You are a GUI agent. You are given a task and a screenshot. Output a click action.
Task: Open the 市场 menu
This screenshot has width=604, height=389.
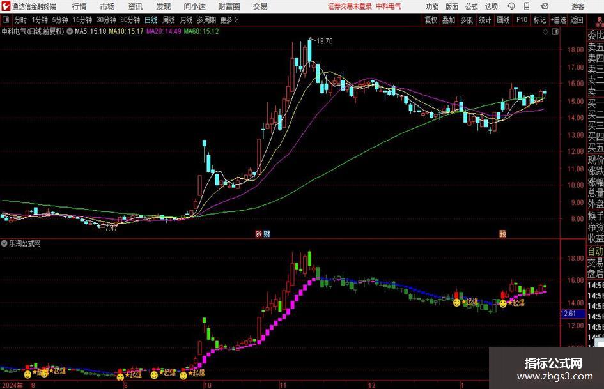click(107, 6)
